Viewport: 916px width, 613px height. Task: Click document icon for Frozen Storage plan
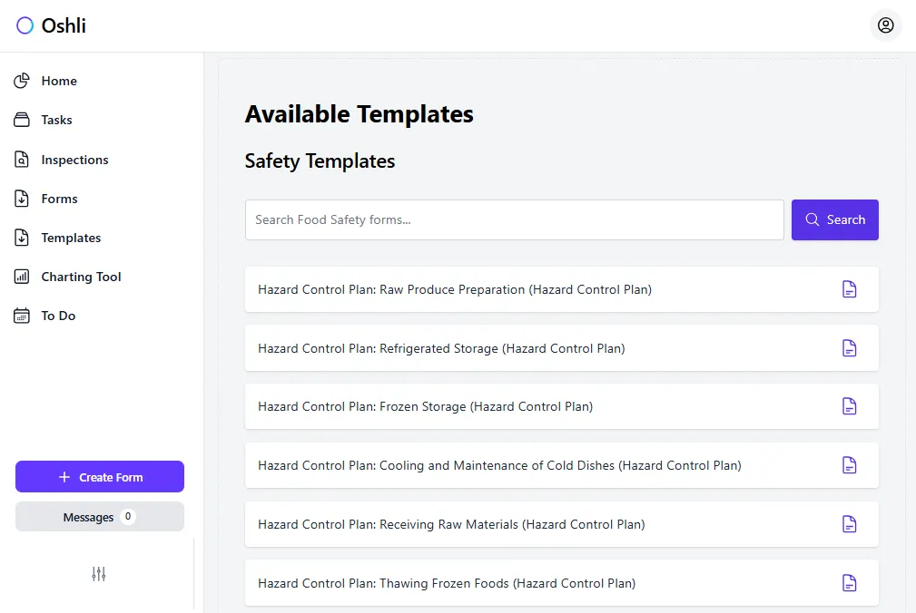click(849, 406)
